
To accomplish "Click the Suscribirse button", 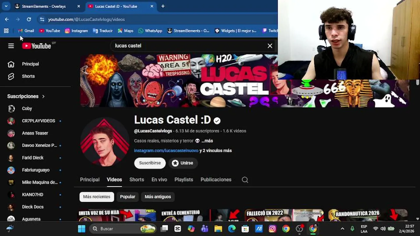I will (x=150, y=163).
